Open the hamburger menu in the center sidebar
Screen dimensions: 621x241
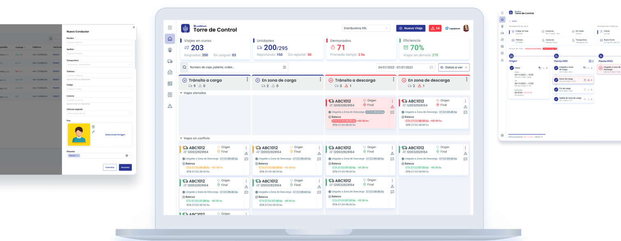coord(170,28)
